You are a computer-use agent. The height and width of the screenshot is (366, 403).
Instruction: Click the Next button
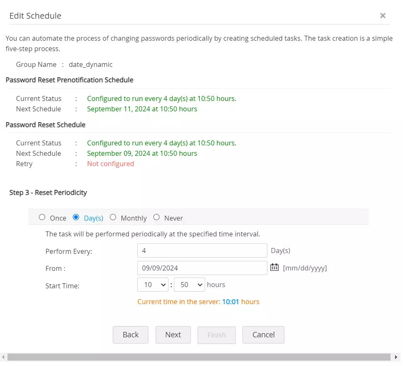click(173, 334)
